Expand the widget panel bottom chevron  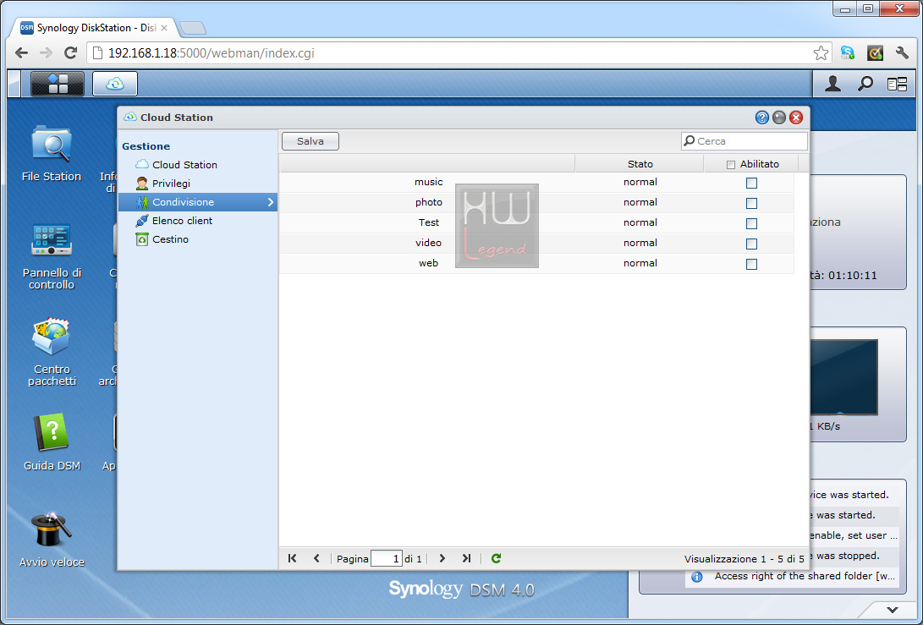[893, 610]
